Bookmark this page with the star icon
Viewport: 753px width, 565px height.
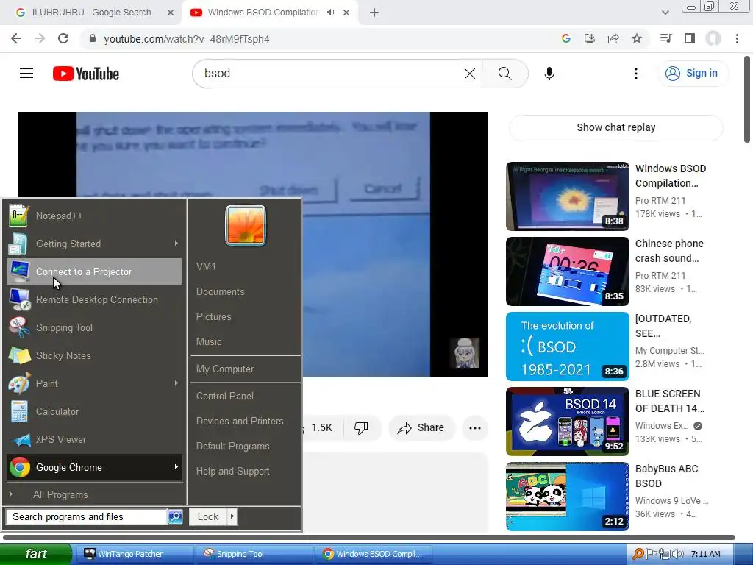click(637, 38)
